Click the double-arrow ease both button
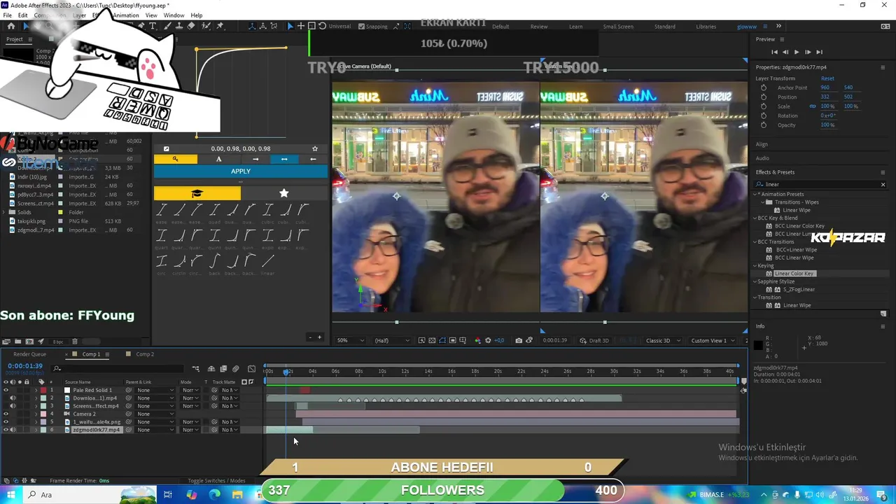896x504 pixels. (284, 159)
